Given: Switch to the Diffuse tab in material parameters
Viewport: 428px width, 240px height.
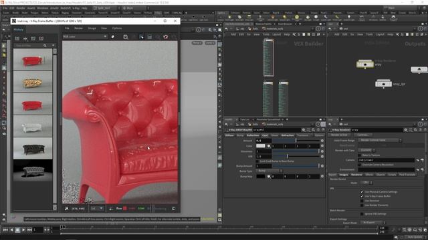Looking at the screenshot, I should pos(229,135).
